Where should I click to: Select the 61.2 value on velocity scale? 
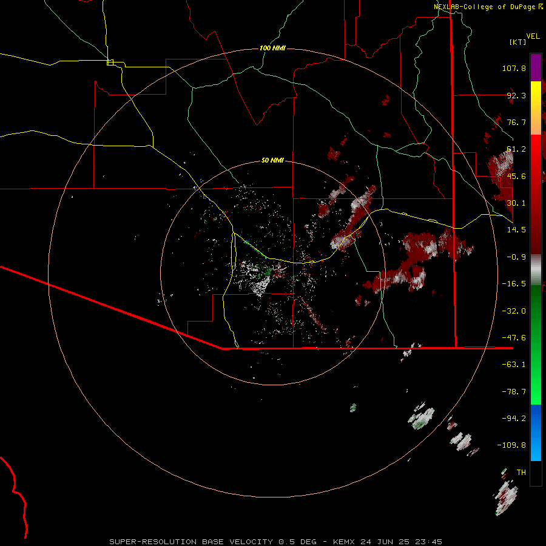click(516, 149)
